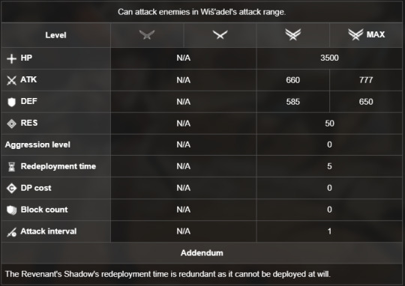405x286 pixels.
Task: Click the Attack interval icon
Action: [11, 232]
